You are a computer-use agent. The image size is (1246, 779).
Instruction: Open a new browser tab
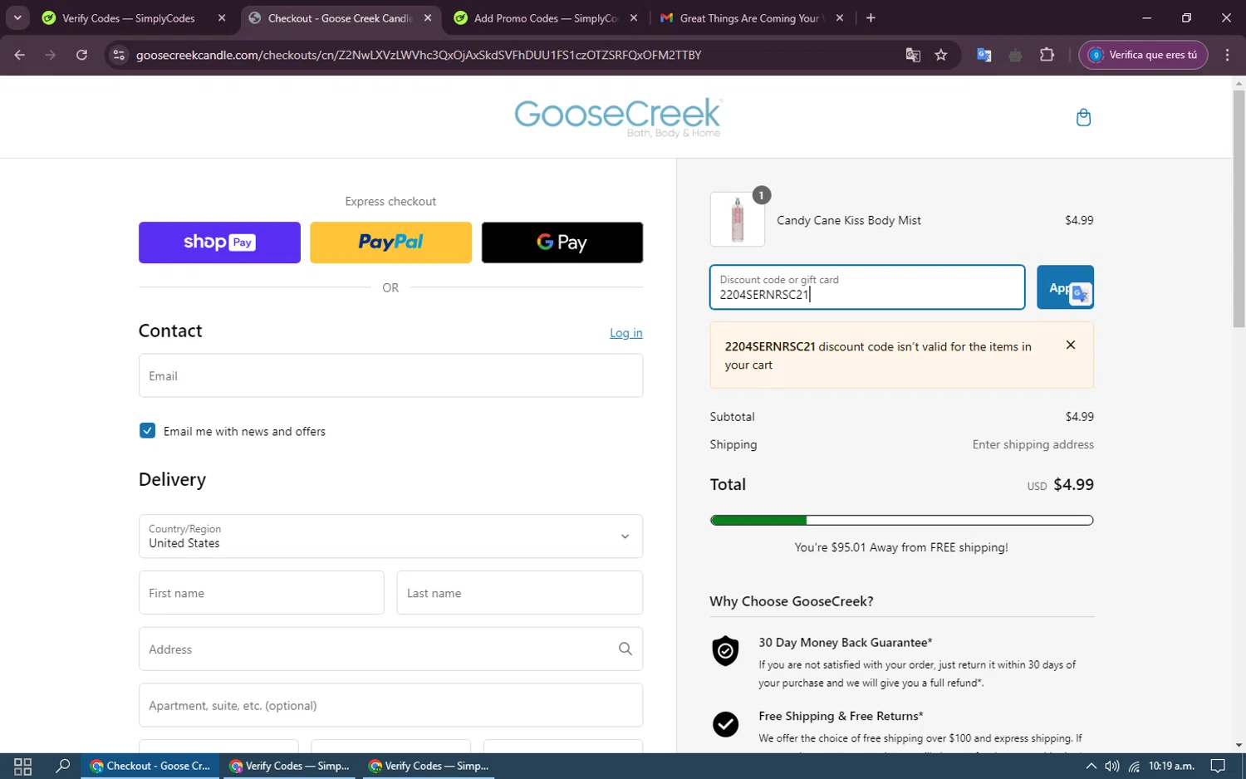871,17
